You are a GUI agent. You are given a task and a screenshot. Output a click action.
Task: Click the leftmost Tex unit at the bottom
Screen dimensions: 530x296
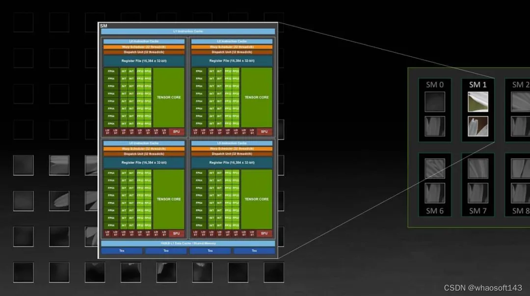(121, 250)
